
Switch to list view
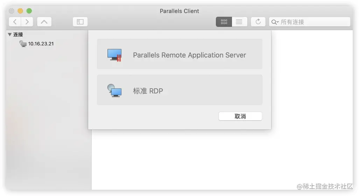click(x=239, y=22)
